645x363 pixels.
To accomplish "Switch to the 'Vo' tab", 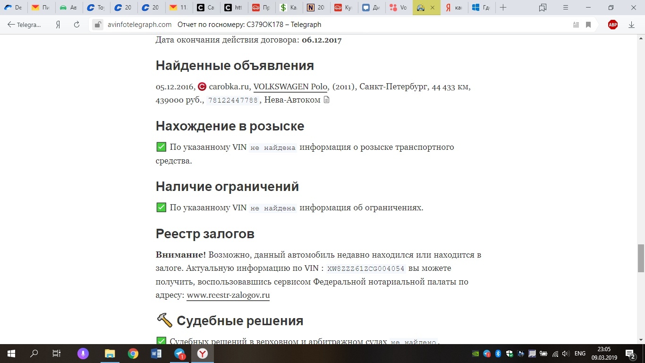I will 399,8.
